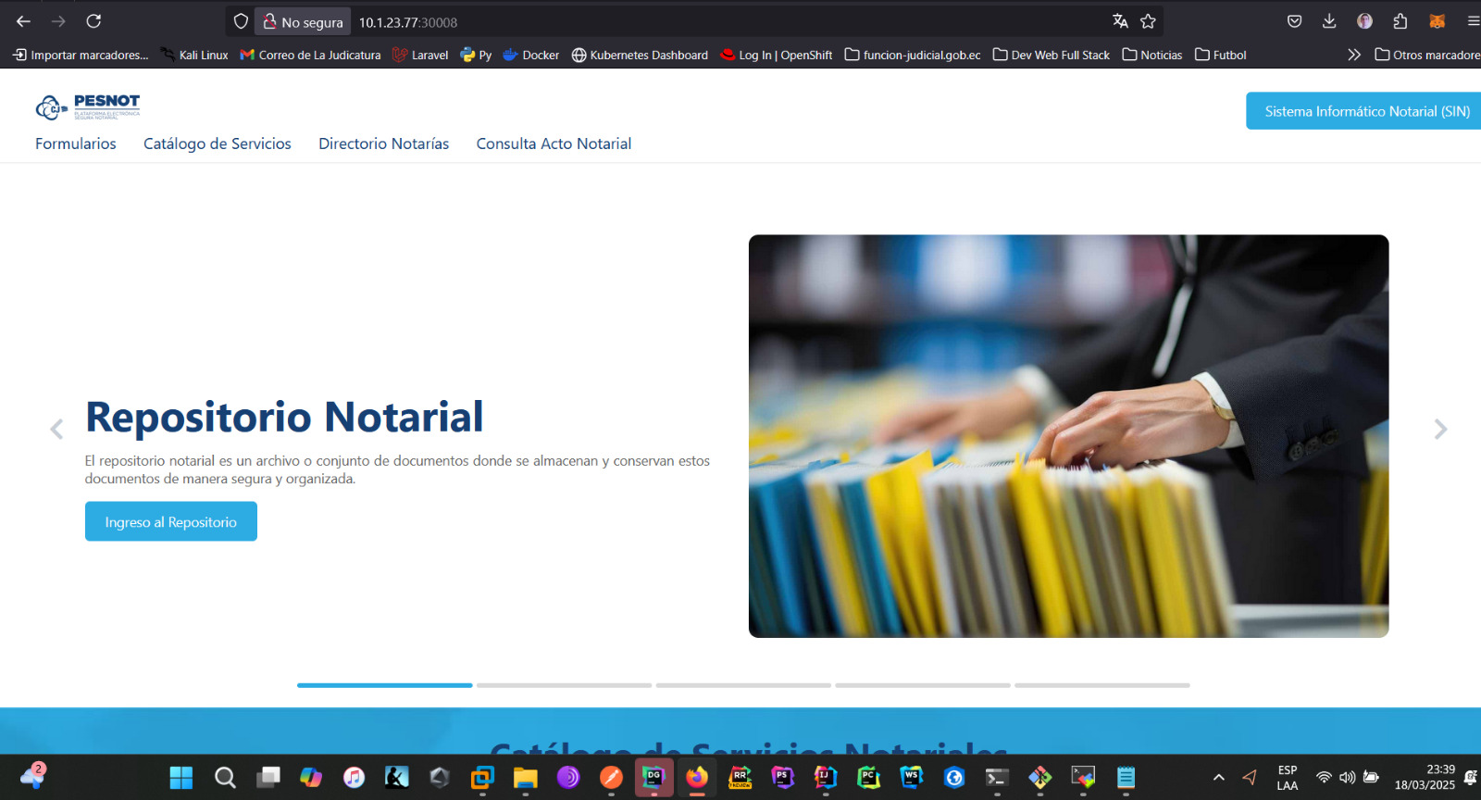The height and width of the screenshot is (800, 1481).
Task: Open the browser extensions puzzle icon
Action: pos(1400,21)
